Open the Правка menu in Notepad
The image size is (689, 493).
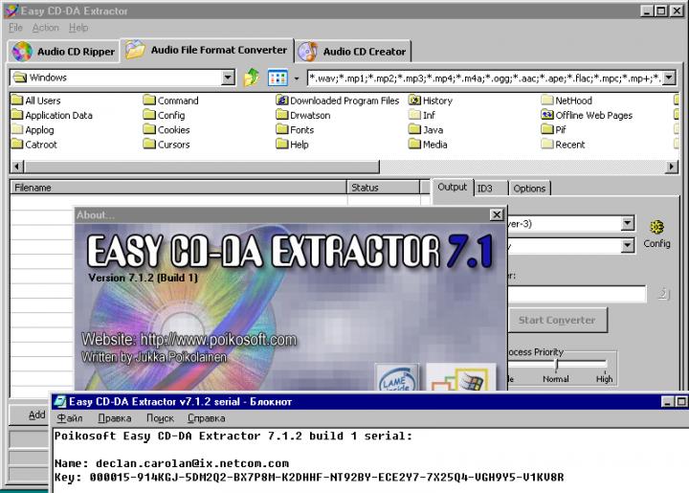[x=114, y=418]
